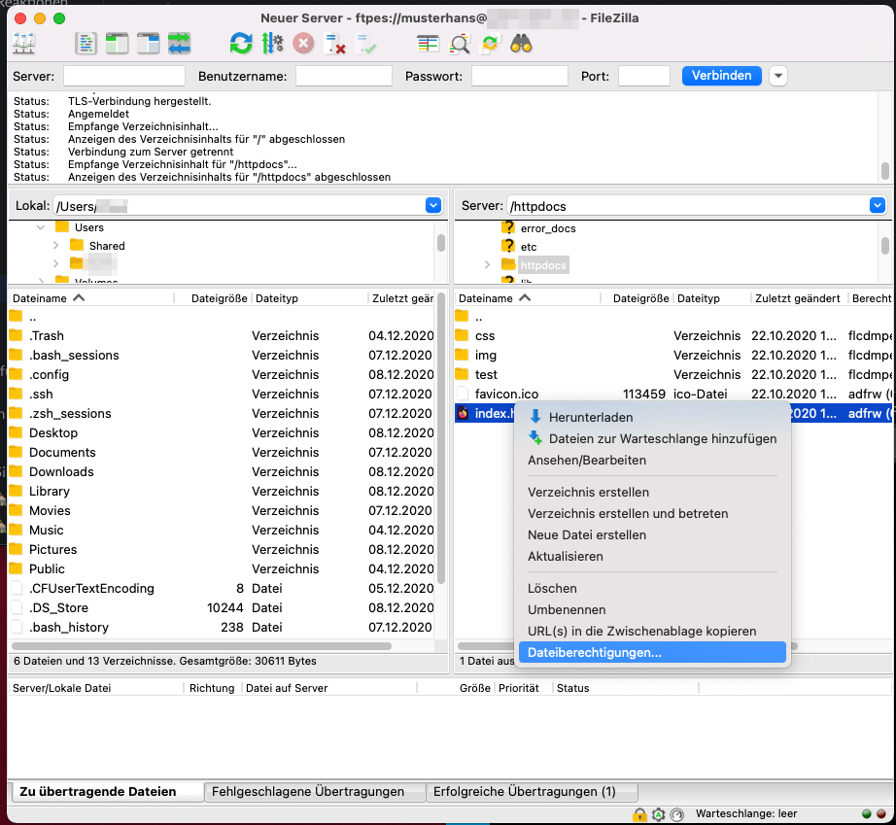Viewport: 896px width, 825px height.
Task: Toggle the transfer queue display icon
Action: click(x=180, y=44)
